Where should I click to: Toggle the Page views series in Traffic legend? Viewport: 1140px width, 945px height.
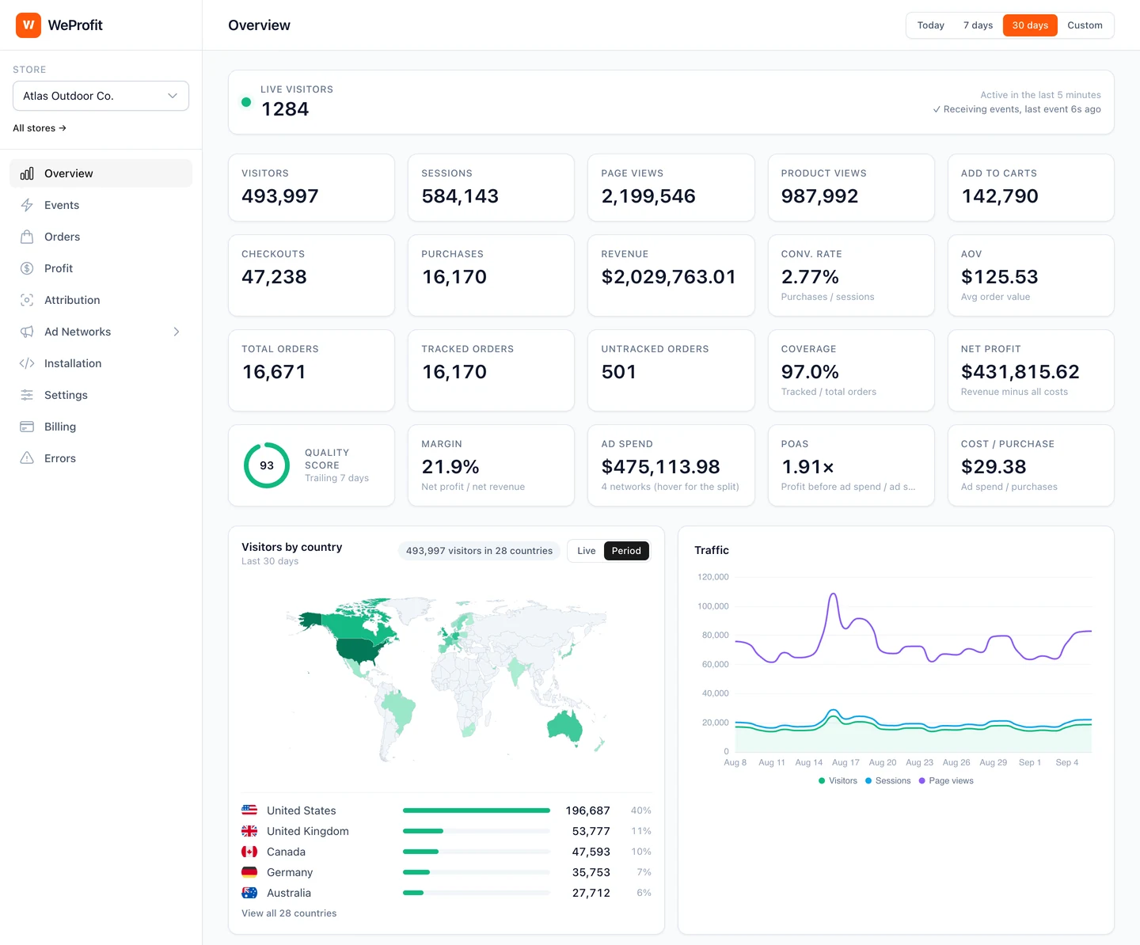point(946,781)
